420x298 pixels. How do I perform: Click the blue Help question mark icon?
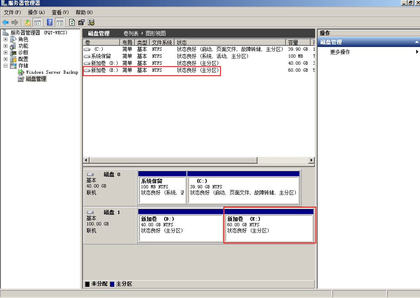click(50, 22)
